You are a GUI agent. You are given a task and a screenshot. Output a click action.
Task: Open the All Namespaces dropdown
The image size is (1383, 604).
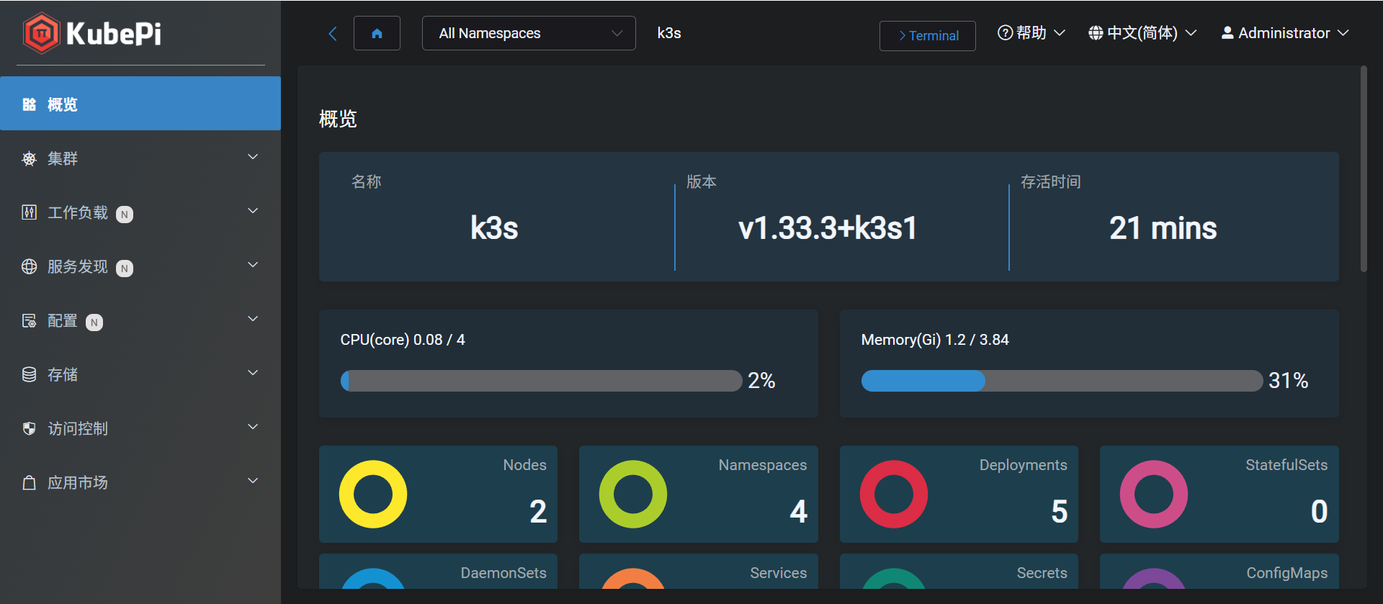click(529, 33)
